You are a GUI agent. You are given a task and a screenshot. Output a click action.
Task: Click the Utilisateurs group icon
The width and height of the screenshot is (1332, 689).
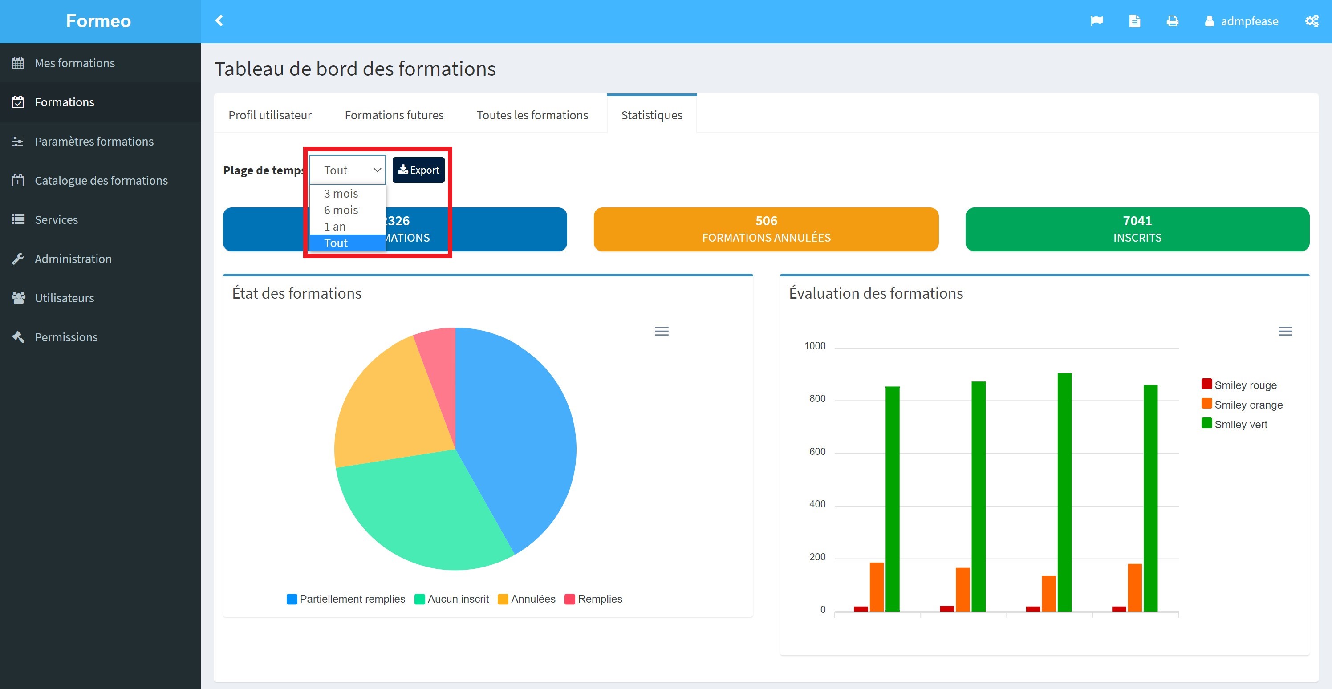18,298
